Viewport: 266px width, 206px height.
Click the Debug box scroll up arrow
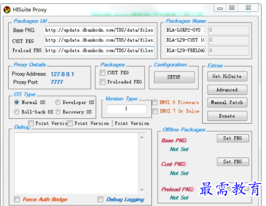point(142,137)
